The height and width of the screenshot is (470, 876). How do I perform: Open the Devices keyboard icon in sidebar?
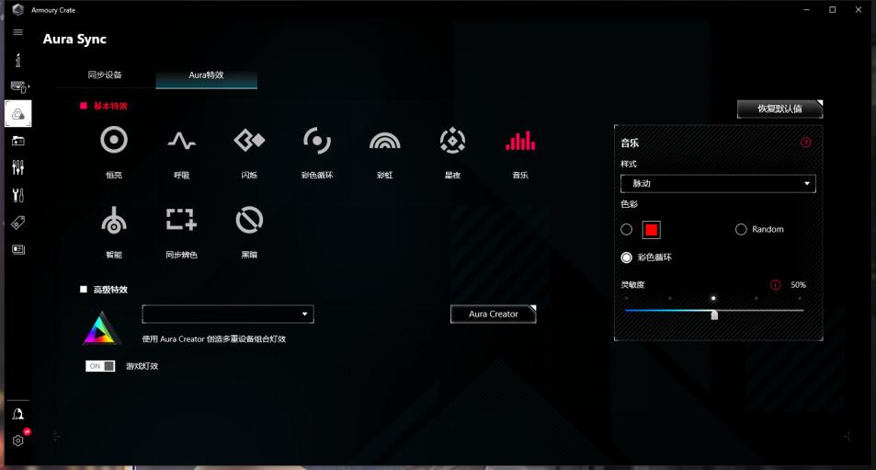pos(18,86)
